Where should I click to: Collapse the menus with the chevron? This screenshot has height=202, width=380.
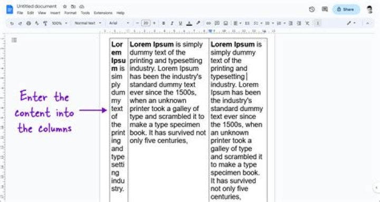pos(368,23)
